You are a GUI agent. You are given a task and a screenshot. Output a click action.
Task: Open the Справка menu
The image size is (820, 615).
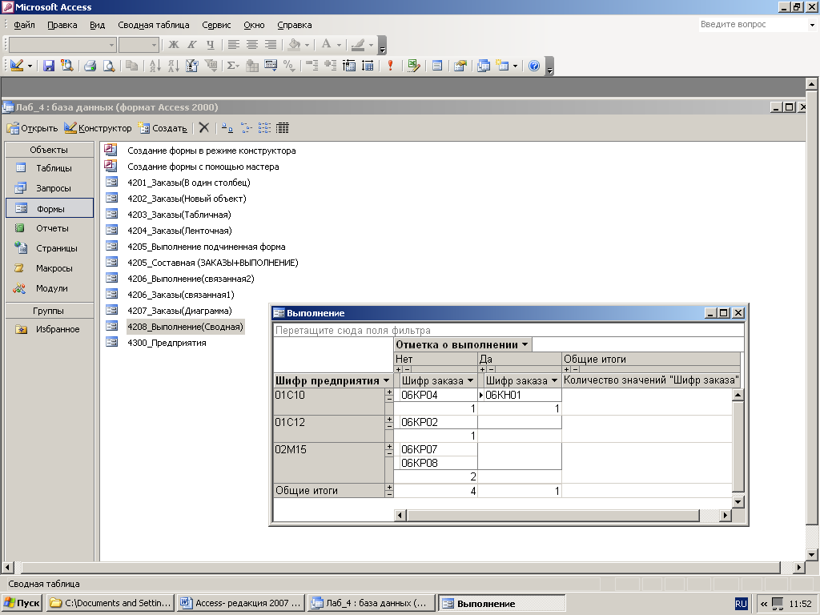[x=295, y=25]
